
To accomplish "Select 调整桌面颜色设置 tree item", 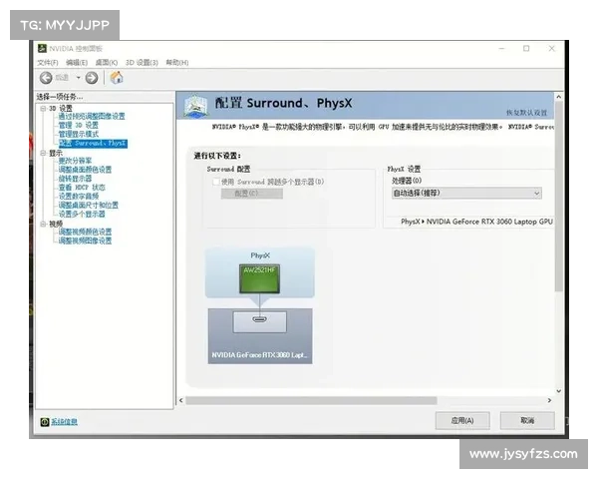I will 85,170.
